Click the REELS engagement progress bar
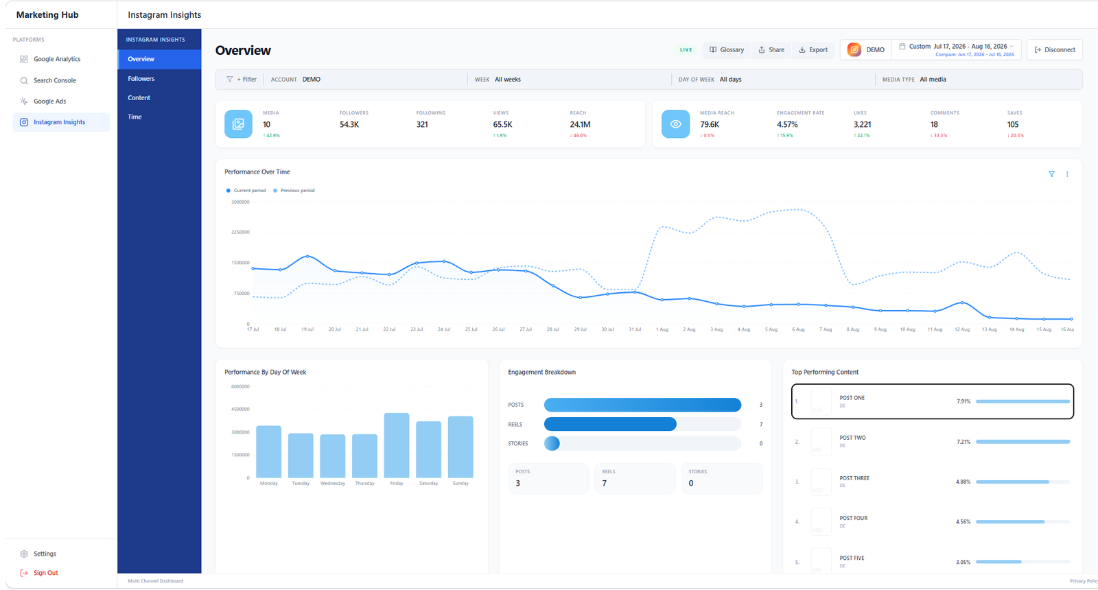Viewport: 1098px width, 590px height. click(642, 424)
